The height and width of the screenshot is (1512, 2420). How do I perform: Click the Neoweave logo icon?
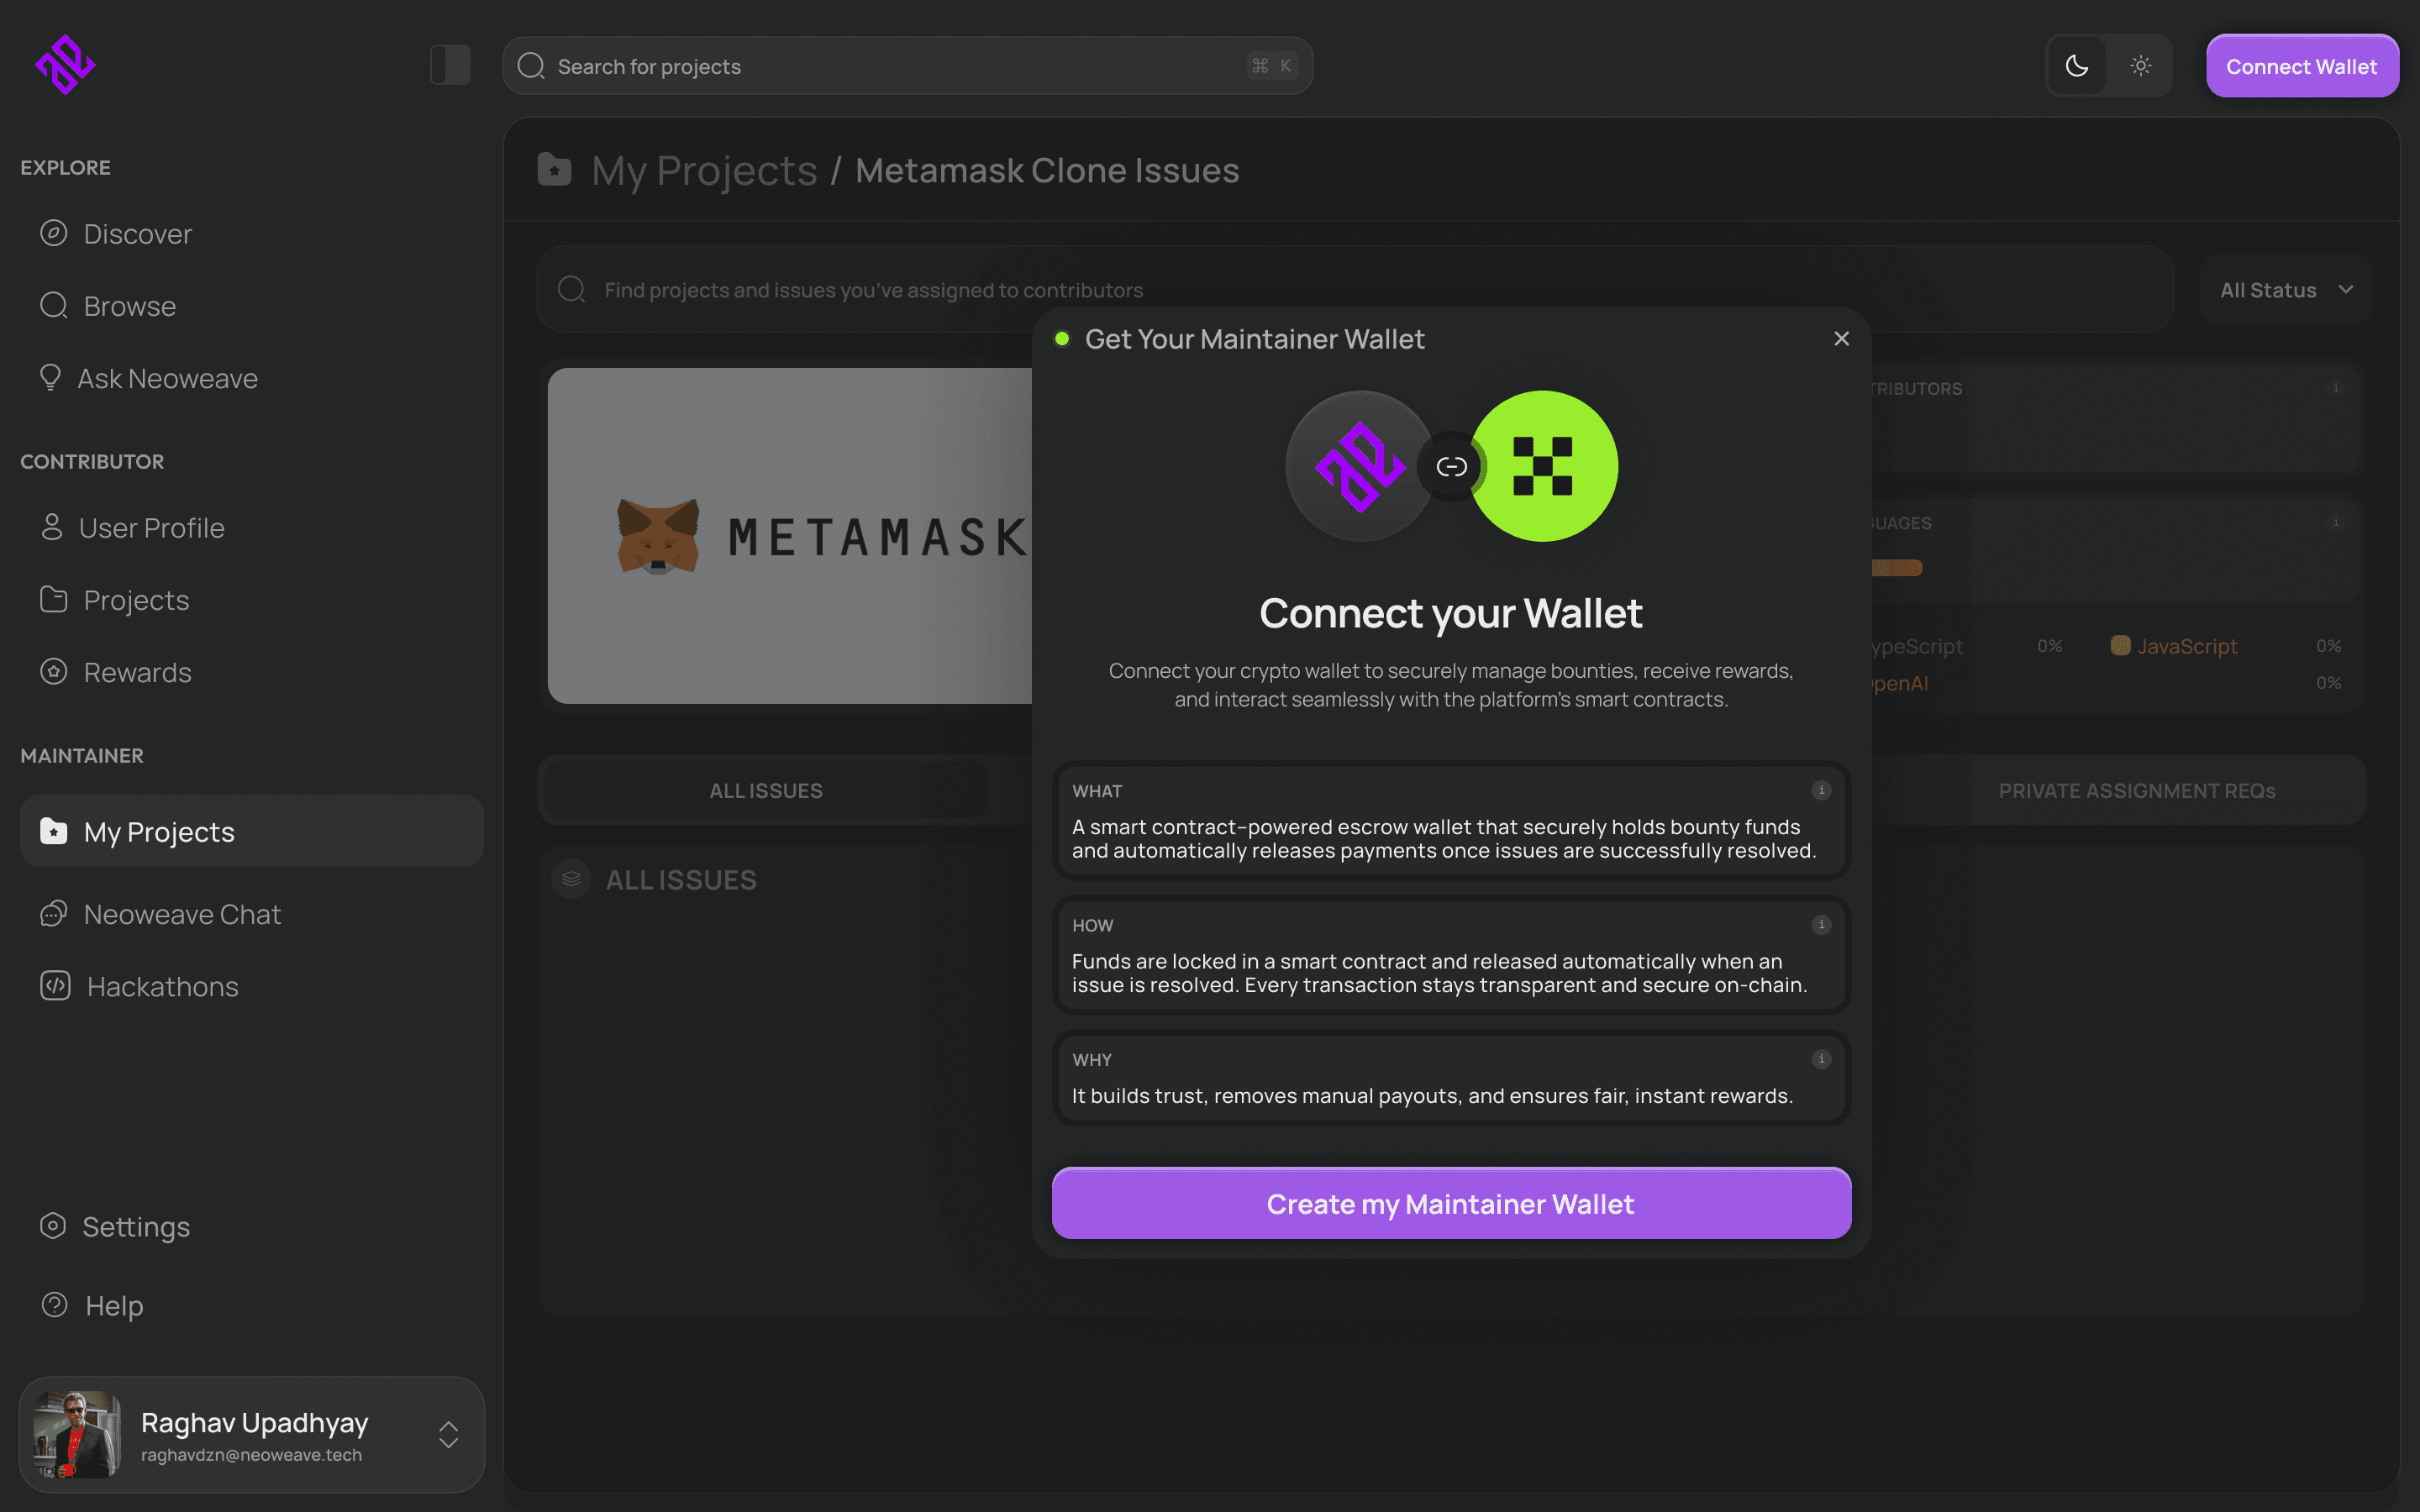(65, 65)
